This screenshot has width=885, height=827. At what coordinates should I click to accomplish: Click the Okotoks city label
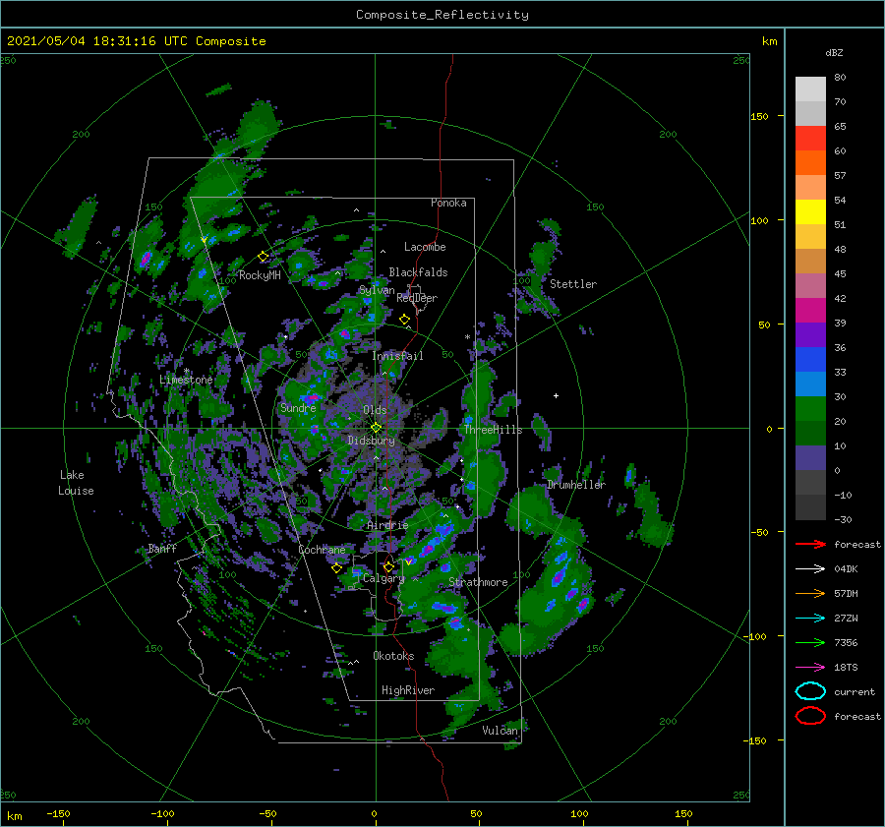(x=393, y=656)
